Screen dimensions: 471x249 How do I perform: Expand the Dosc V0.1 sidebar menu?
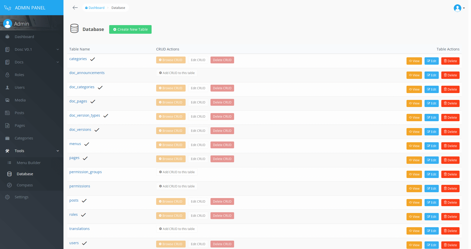pos(32,49)
